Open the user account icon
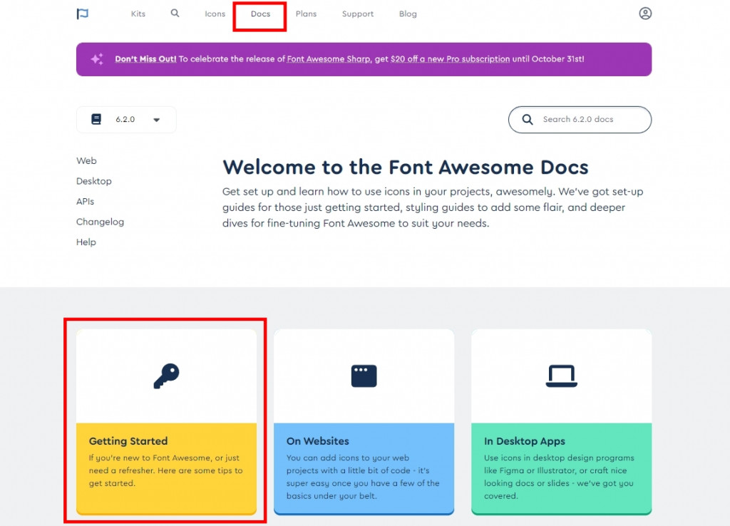The width and height of the screenshot is (730, 526). (644, 14)
